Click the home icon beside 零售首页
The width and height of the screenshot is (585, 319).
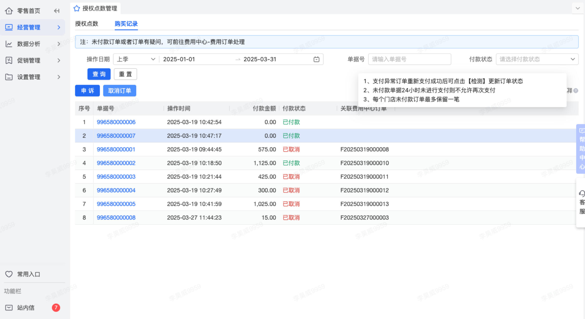click(9, 11)
